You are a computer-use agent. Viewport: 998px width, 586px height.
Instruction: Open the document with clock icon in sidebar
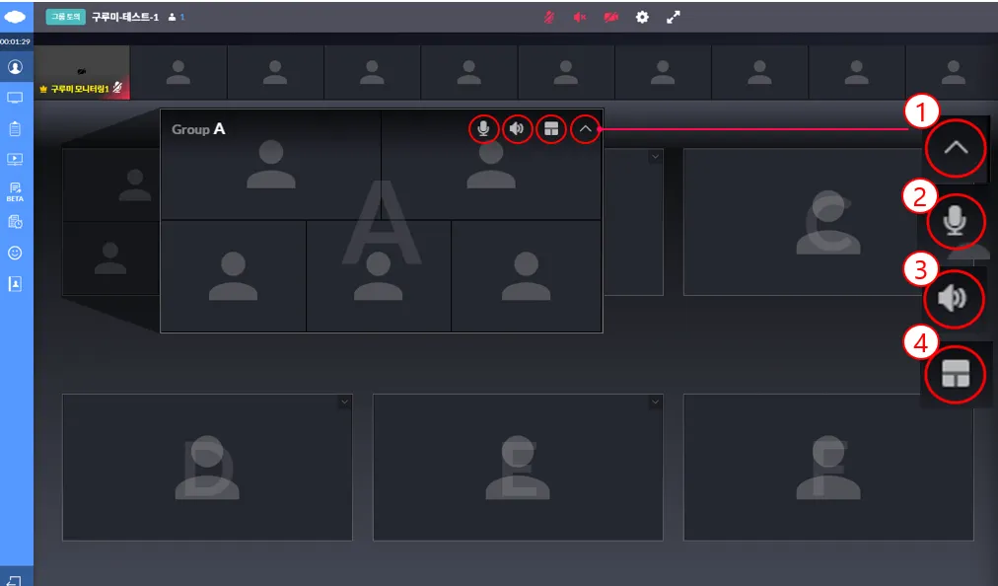[x=15, y=222]
